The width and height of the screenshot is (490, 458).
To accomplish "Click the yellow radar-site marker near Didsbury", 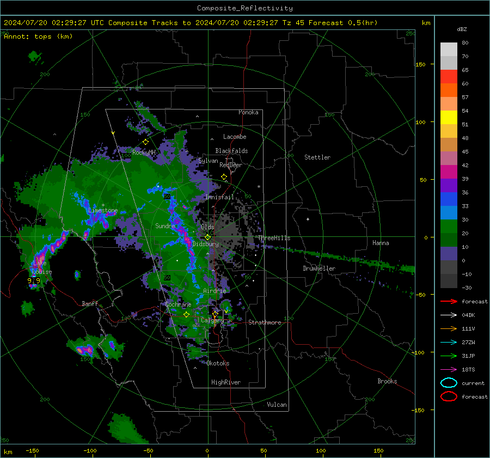I will coord(208,237).
